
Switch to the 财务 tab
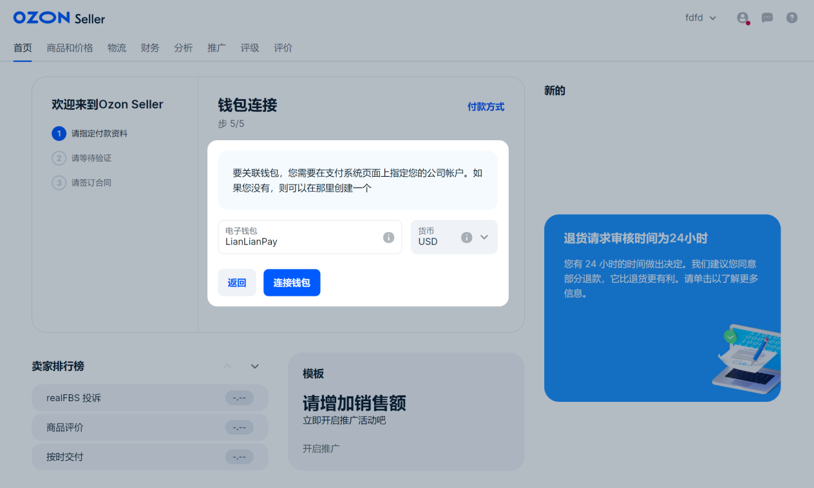click(x=150, y=48)
